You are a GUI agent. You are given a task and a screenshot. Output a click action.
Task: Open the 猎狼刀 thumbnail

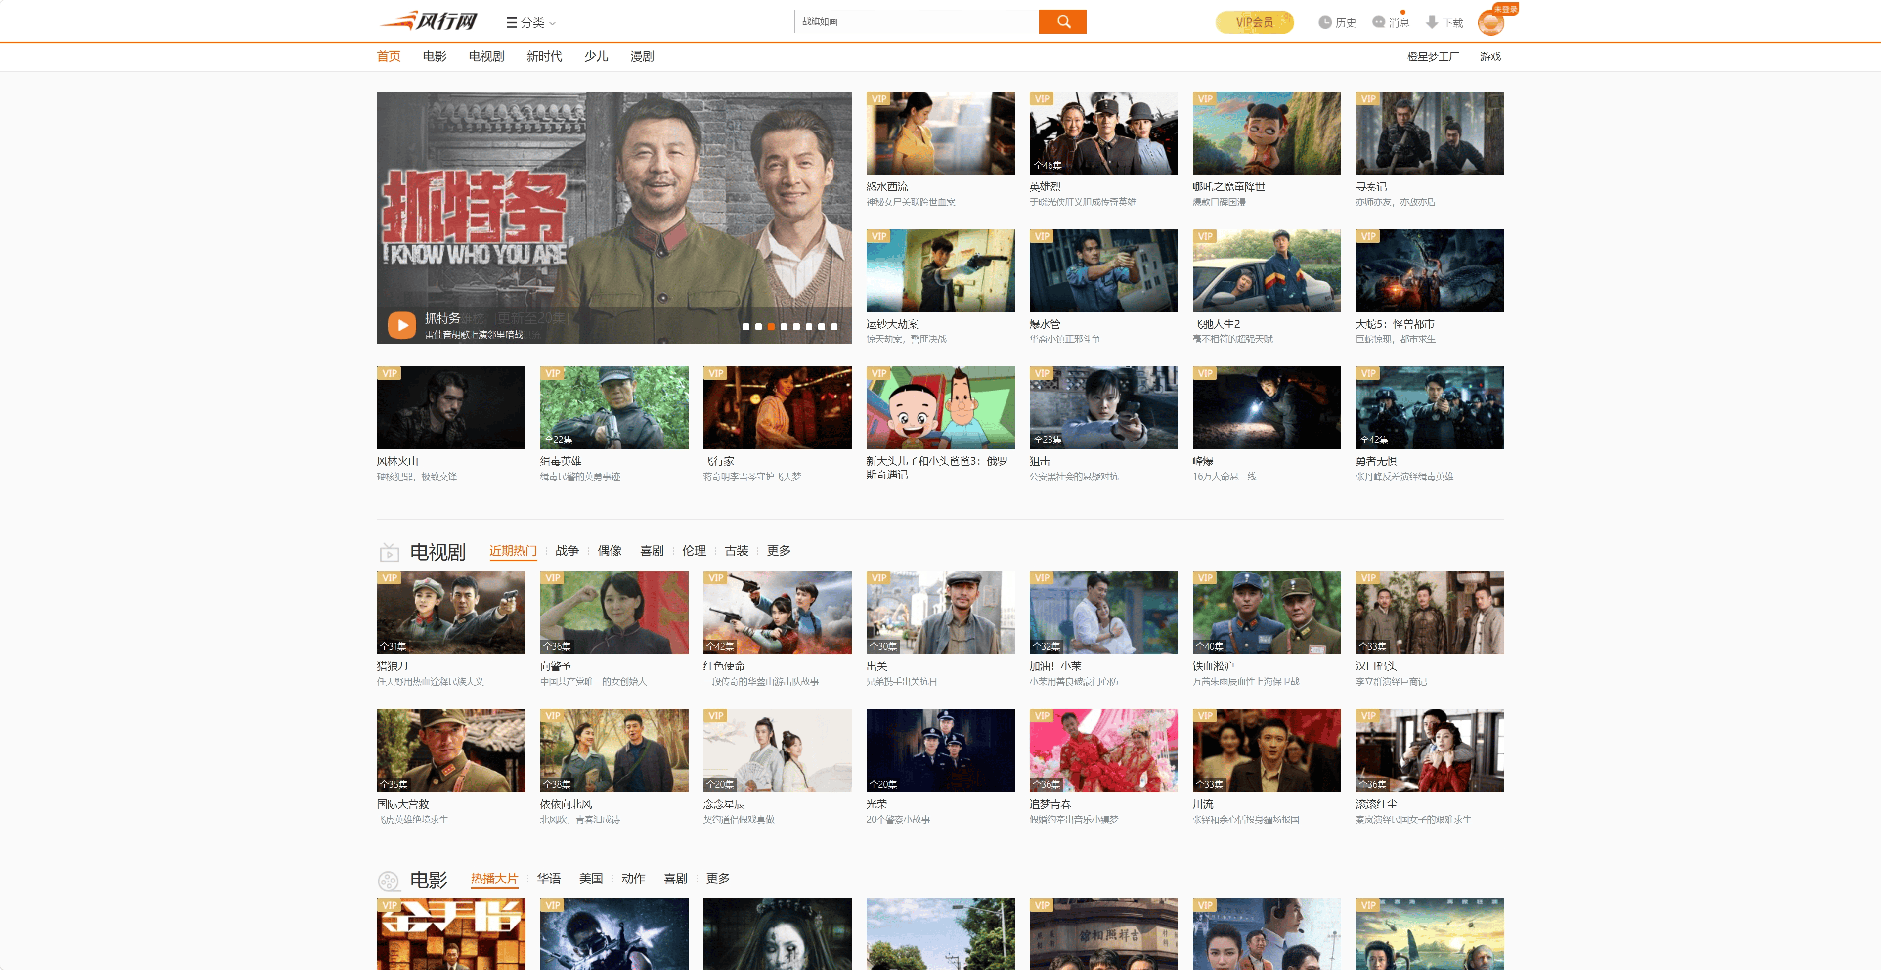451,612
